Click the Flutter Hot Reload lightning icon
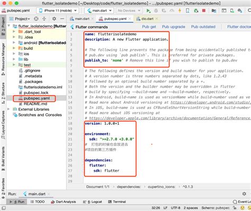251x211 pixels. coord(180,11)
